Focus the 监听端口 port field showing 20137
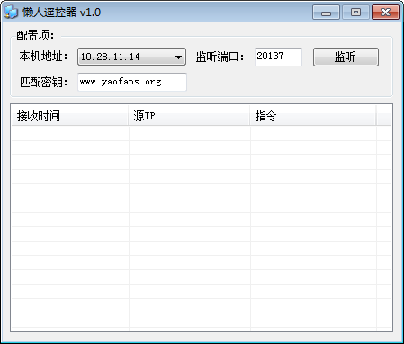Viewport: 404px width, 344px height. [278, 57]
